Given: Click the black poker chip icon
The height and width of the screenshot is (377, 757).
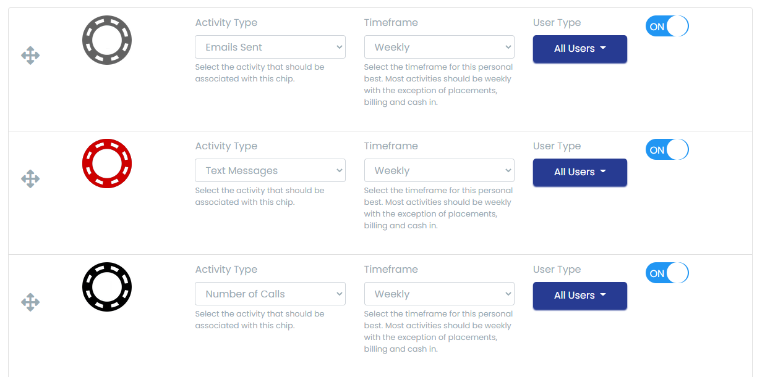Looking at the screenshot, I should click(x=107, y=287).
